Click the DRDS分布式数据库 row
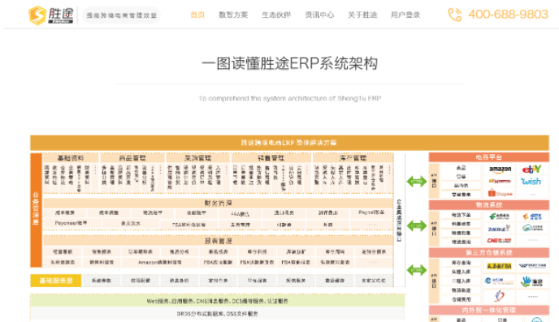 (x=218, y=314)
